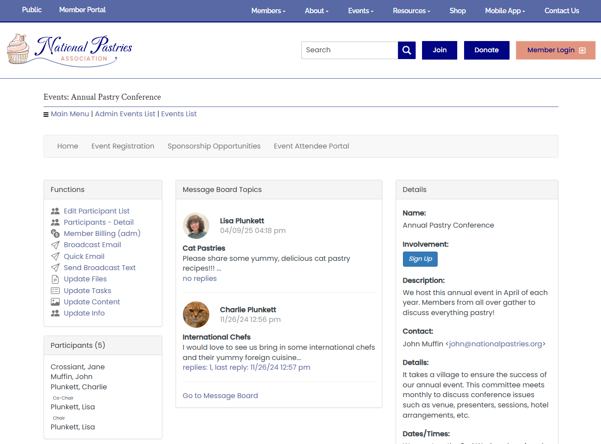Select the Update Files document icon

point(55,278)
